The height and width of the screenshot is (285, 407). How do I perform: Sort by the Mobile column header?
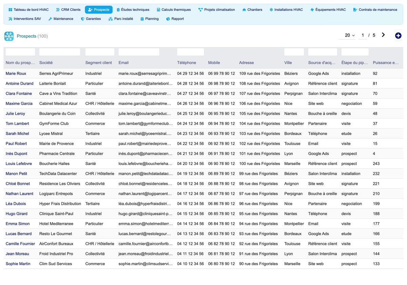[214, 63]
